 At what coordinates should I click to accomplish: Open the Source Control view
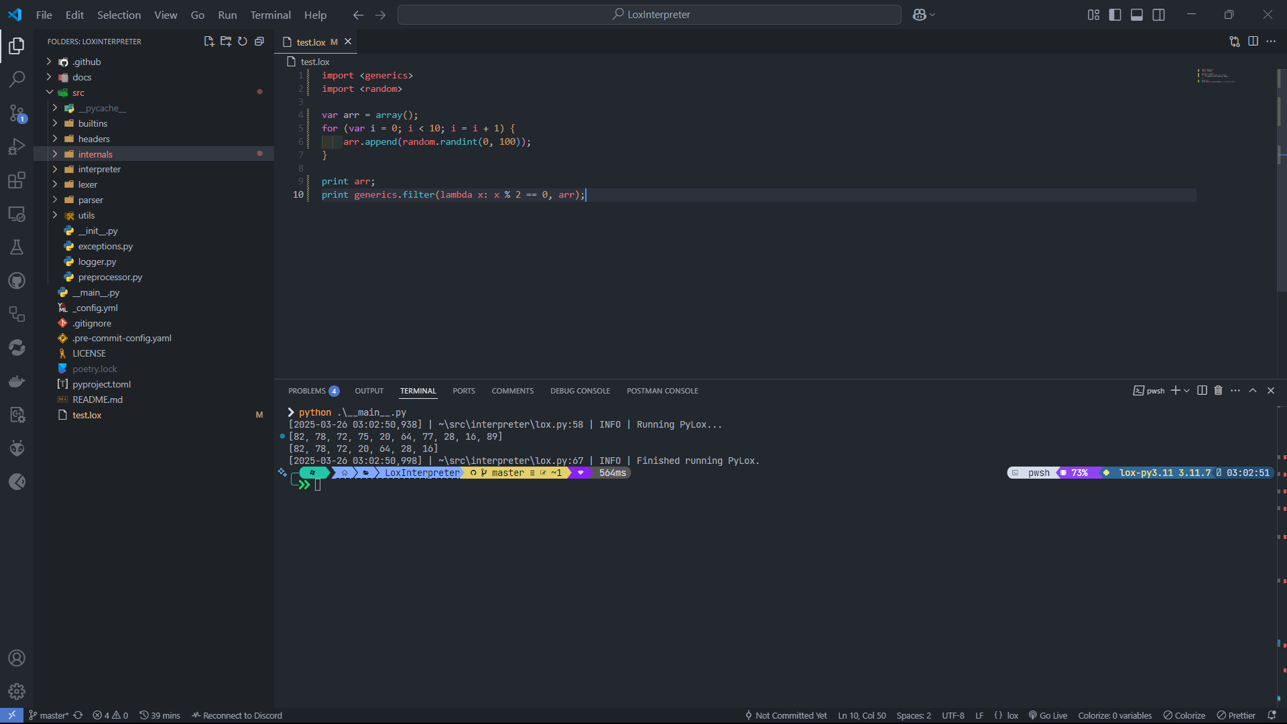(17, 113)
